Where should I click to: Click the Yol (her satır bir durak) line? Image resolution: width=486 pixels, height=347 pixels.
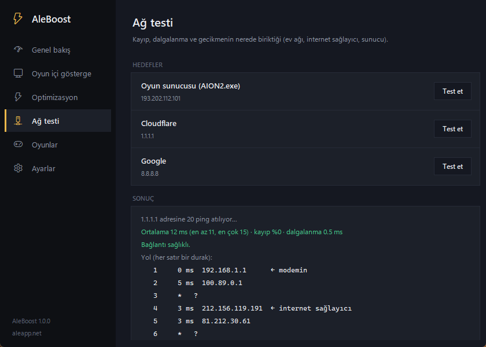point(176,257)
